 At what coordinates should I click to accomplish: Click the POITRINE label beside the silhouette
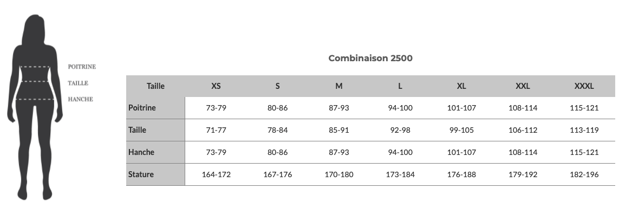[x=82, y=67]
